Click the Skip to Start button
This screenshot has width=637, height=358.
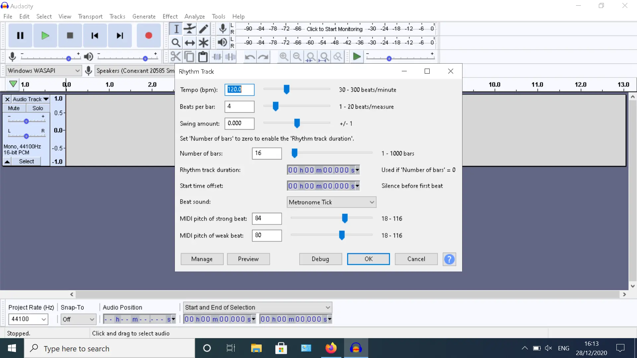95,35
